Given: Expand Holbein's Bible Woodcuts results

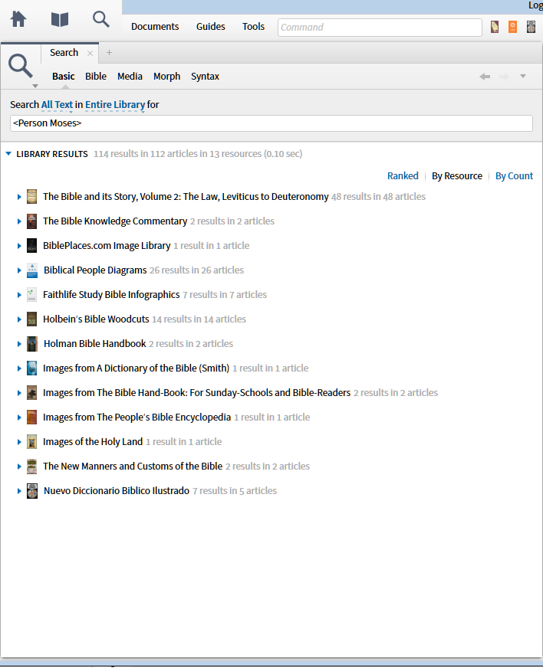Looking at the screenshot, I should pos(19,319).
